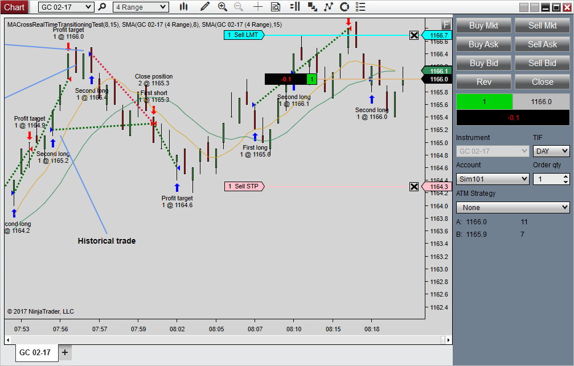Image resolution: width=574 pixels, height=366 pixels.
Task: Click the scrollbar left arrow
Action: 8,340
